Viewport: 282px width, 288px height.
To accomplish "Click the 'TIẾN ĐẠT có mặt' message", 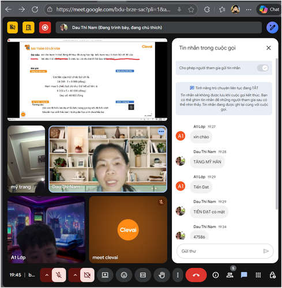I will pos(209,212).
